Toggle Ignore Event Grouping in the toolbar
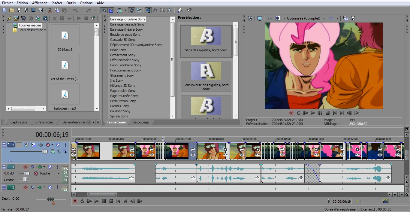This screenshot has height=212, width=410. click(139, 10)
